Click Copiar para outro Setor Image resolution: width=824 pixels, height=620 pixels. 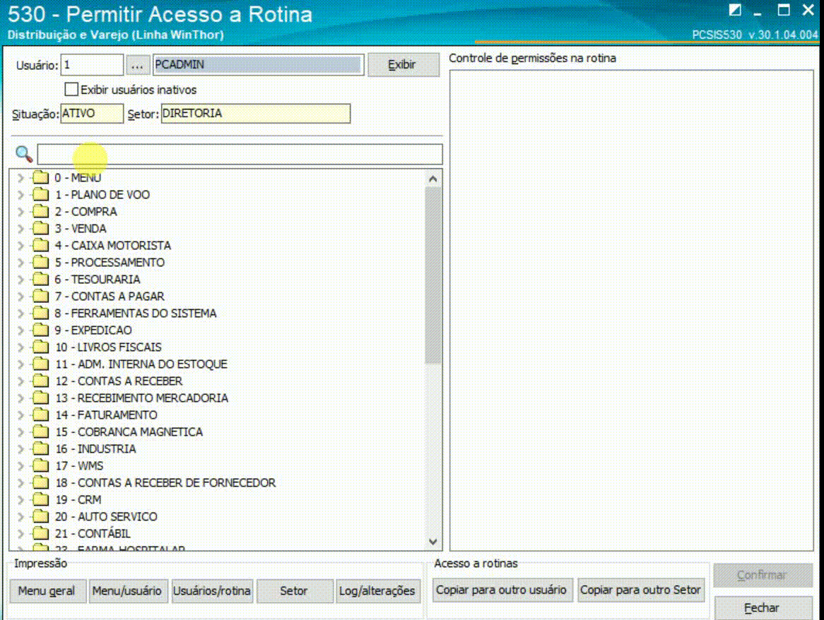[x=640, y=590]
